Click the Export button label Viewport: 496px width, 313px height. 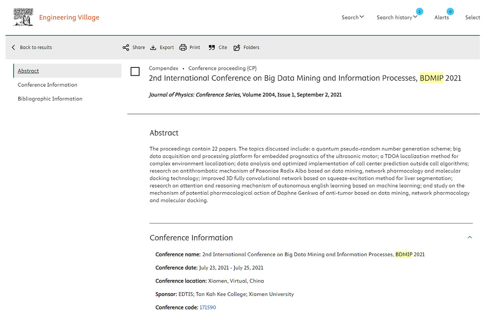[167, 47]
